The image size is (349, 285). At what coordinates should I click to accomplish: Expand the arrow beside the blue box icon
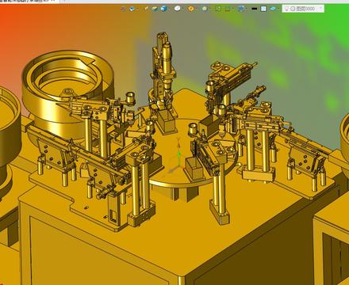point(137,9)
